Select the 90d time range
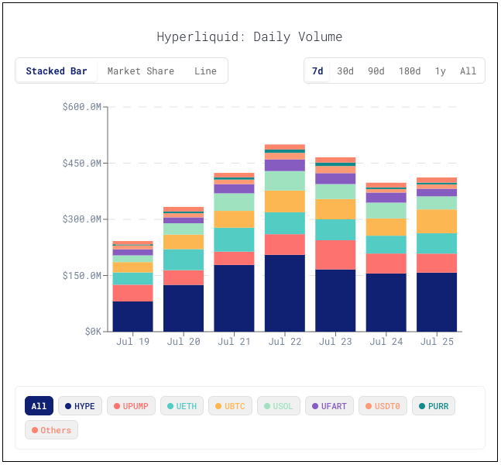Viewport: 501px width, 465px height. (x=376, y=71)
